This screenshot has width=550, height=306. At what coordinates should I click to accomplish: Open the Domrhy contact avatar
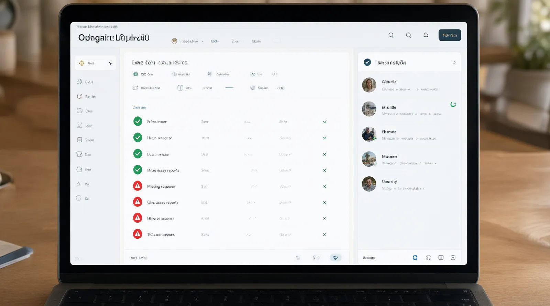[369, 184]
